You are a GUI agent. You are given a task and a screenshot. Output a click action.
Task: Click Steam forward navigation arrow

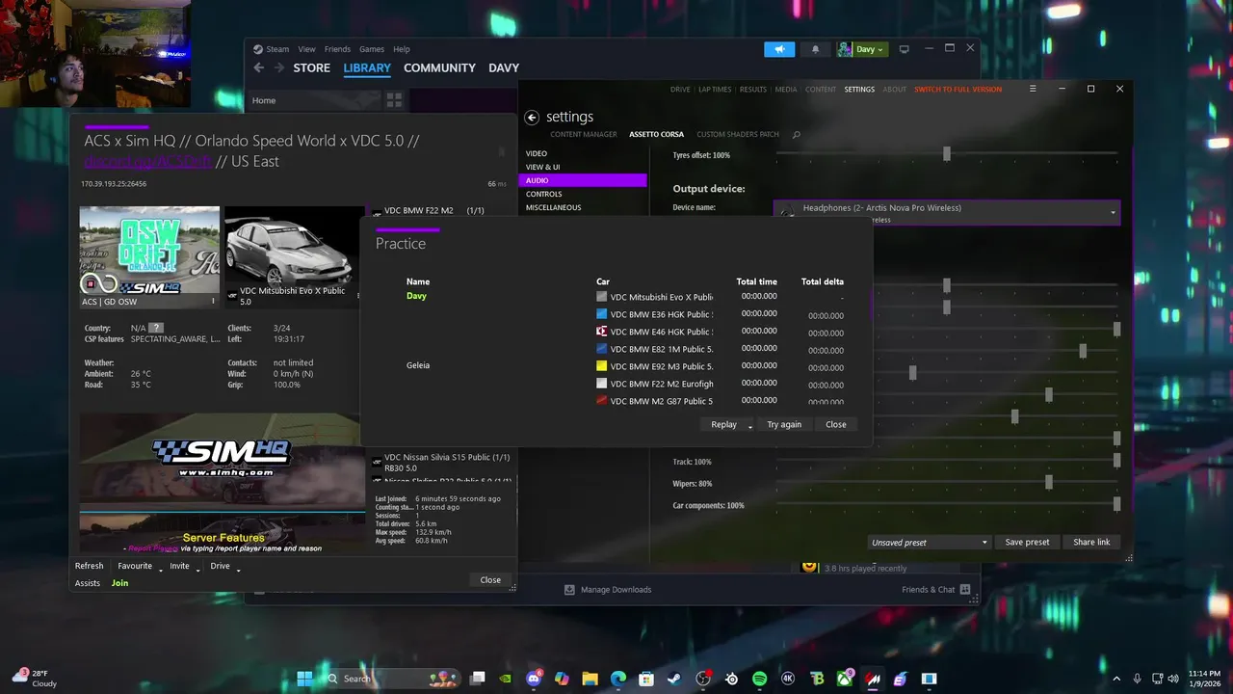pos(279,67)
